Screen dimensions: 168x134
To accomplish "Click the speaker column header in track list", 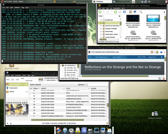I will (x=31, y=88).
